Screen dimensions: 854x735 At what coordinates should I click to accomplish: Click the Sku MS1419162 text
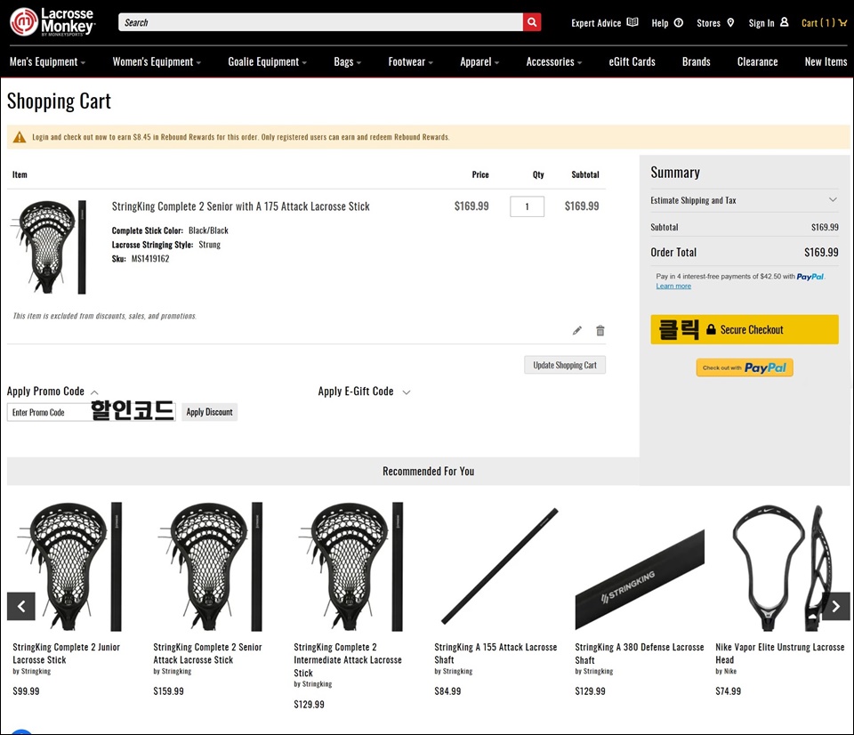click(x=141, y=259)
